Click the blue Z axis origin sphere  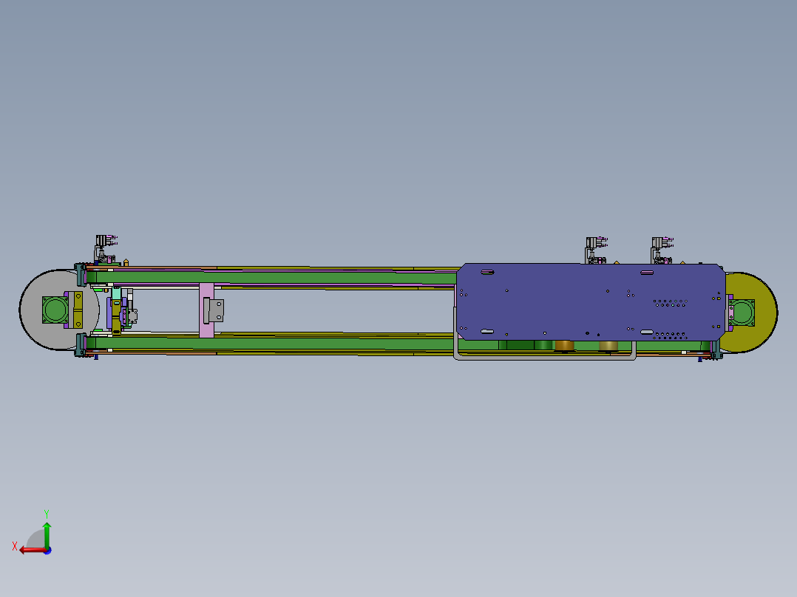coord(48,549)
